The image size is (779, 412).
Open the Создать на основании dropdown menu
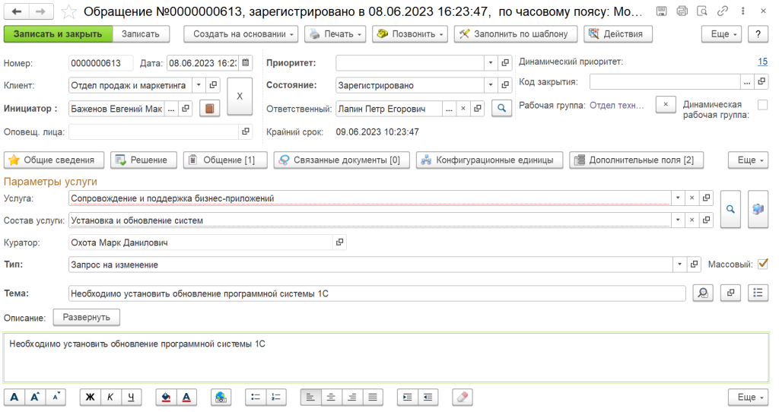click(240, 34)
